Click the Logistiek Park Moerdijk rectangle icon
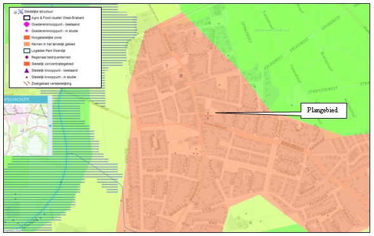Screen dimensions: 374x236 pos(27,51)
